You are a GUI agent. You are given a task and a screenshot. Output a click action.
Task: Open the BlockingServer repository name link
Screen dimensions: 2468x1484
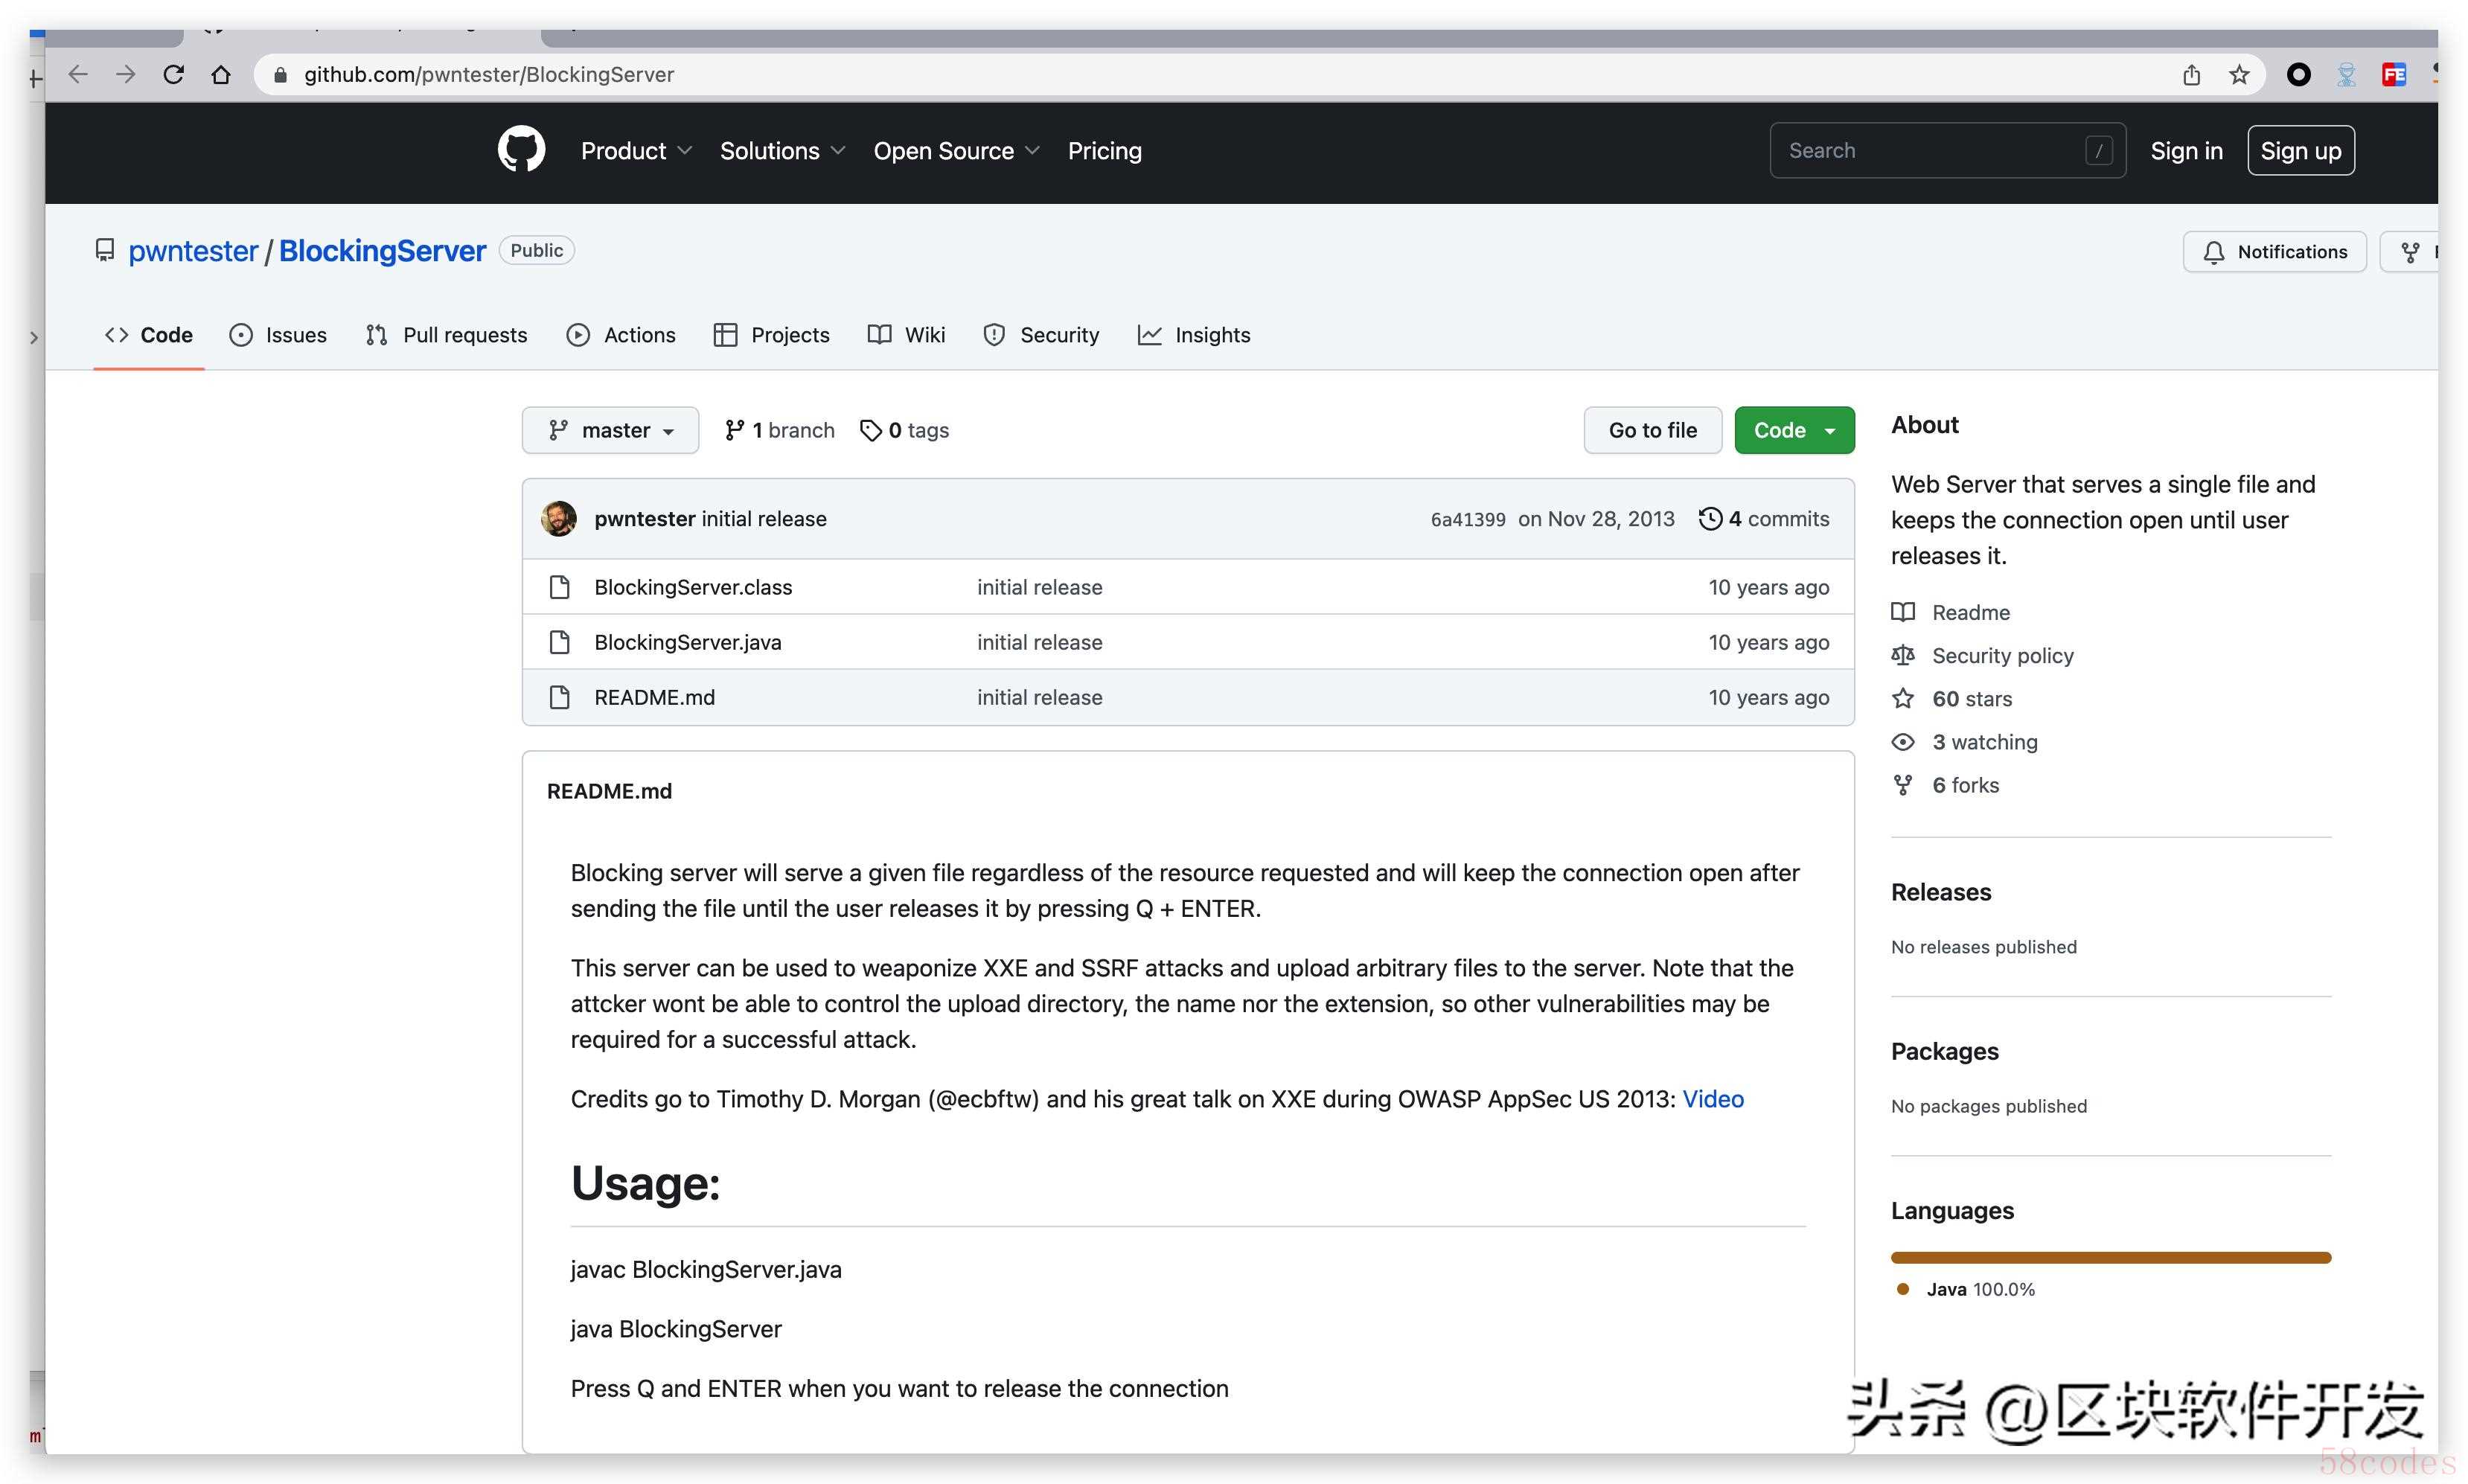pyautogui.click(x=382, y=251)
